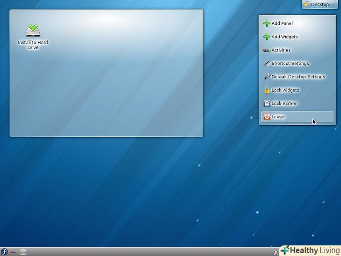Select Default Desktop Settings menu entry
The image size is (341, 256).
(298, 77)
